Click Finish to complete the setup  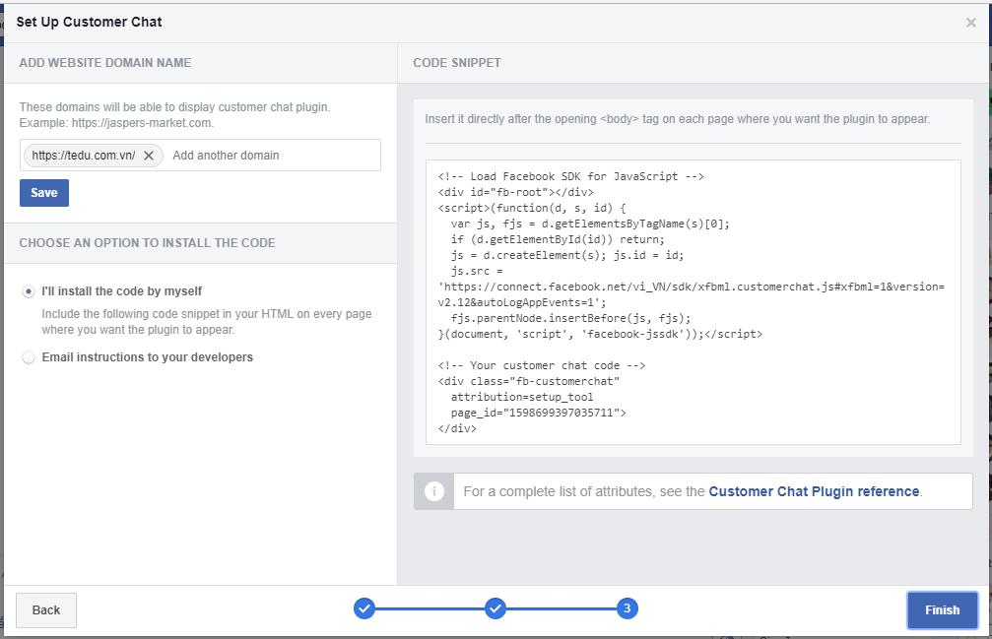(942, 610)
